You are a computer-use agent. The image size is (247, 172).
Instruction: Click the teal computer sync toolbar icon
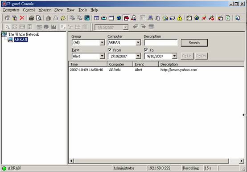(87, 18)
